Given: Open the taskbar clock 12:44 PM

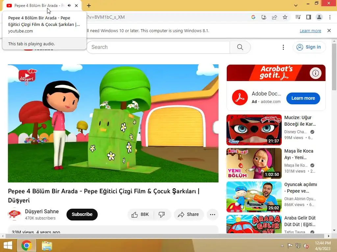Looking at the screenshot, I should 323,246.
